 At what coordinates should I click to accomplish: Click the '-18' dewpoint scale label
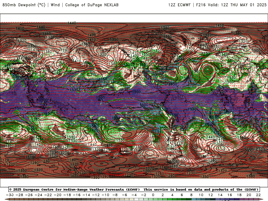coord(67,195)
